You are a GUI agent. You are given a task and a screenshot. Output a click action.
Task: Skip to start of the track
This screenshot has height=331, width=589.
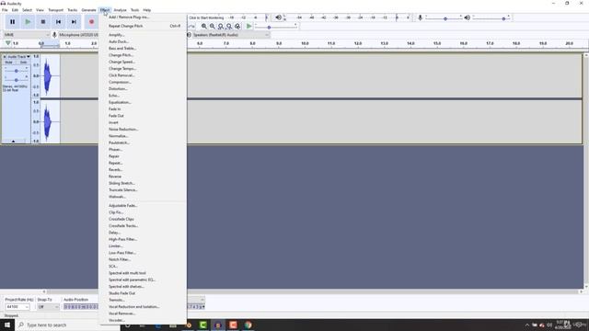click(x=59, y=22)
